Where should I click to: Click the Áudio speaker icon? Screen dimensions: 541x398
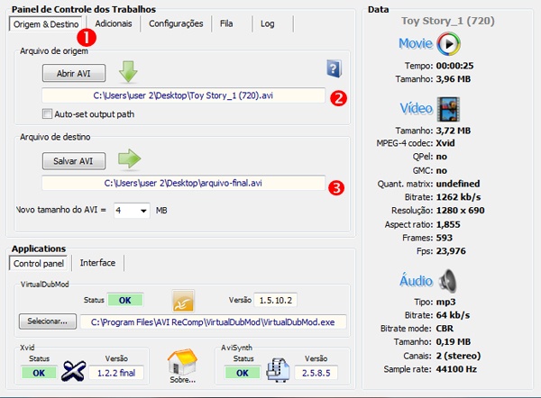pyautogui.click(x=449, y=280)
